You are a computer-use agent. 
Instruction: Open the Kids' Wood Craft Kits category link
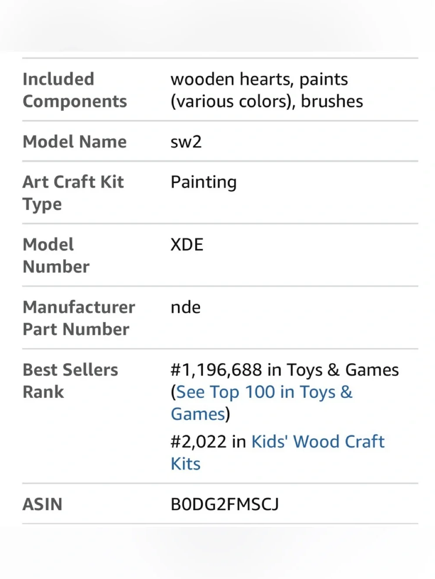(x=278, y=453)
